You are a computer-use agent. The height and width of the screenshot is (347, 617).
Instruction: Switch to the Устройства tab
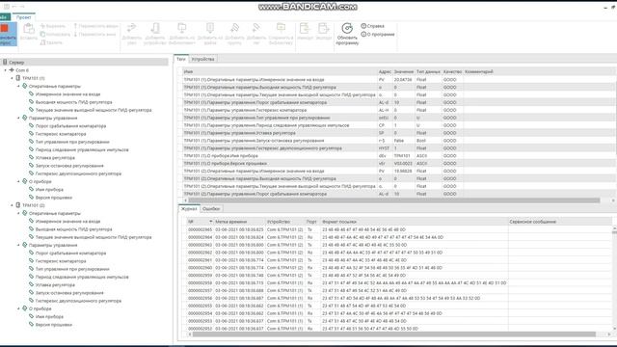click(x=203, y=59)
